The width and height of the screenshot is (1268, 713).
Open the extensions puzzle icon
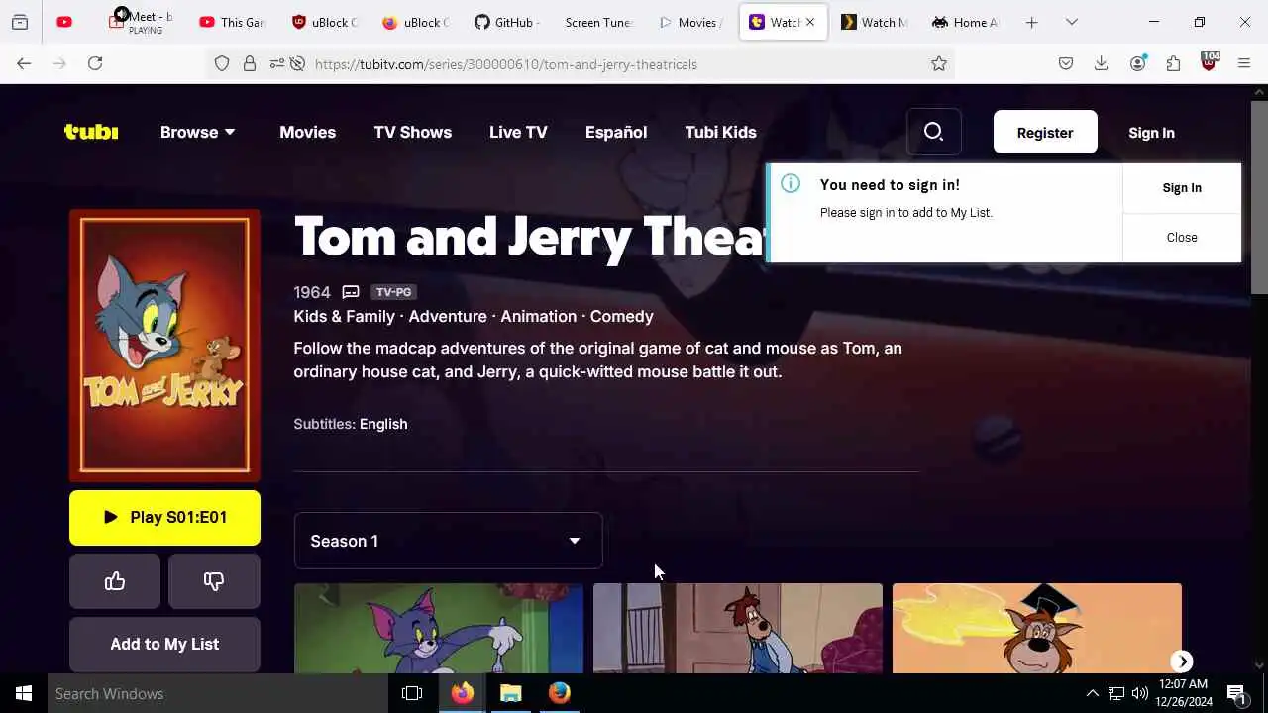click(x=1173, y=63)
